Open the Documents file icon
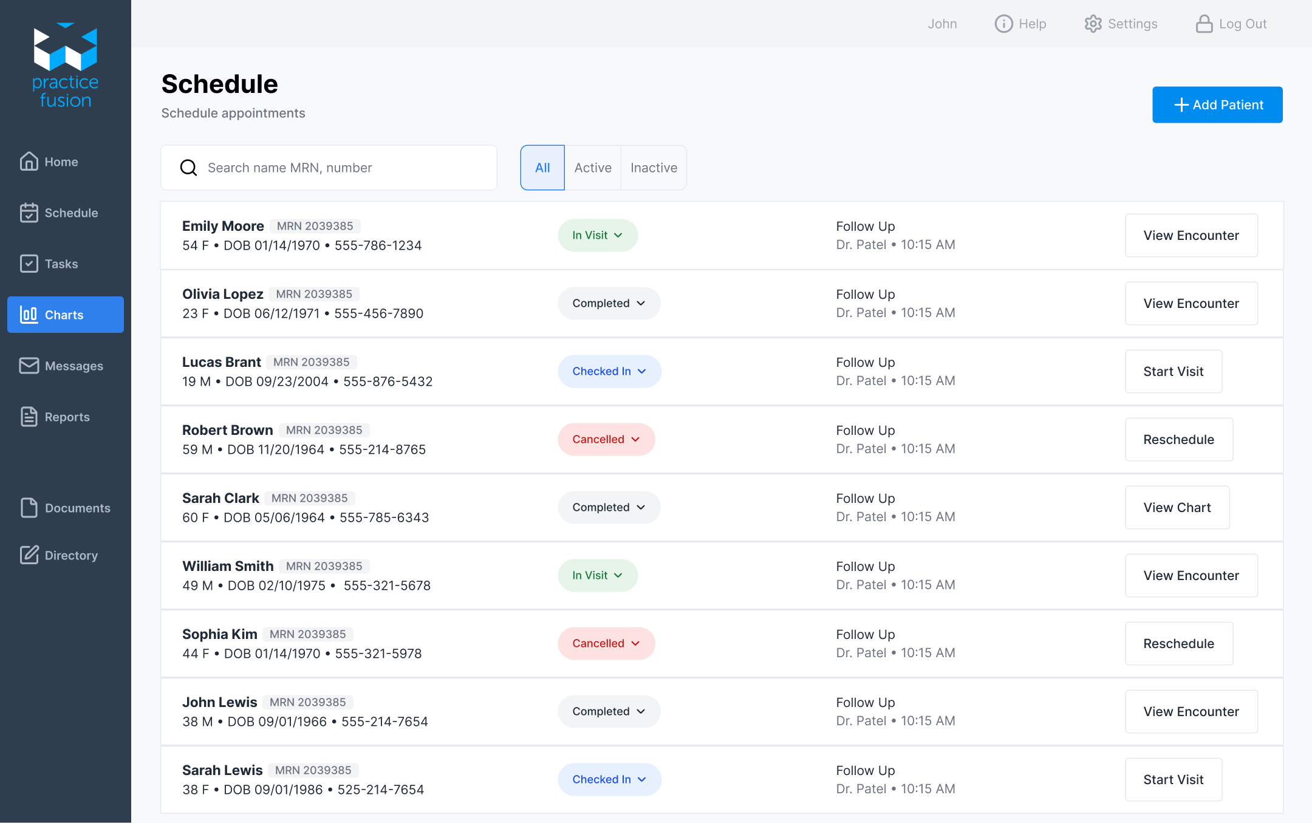1312x823 pixels. point(29,508)
